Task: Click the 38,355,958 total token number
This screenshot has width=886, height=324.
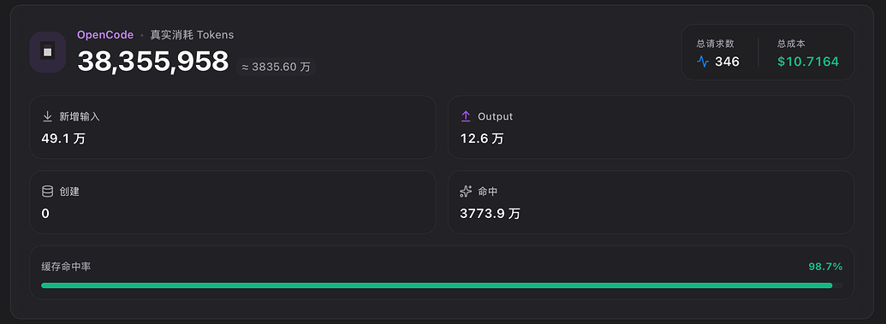Action: [152, 61]
